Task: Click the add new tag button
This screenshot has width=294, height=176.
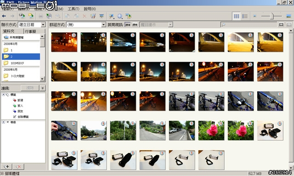Action: tap(6, 167)
